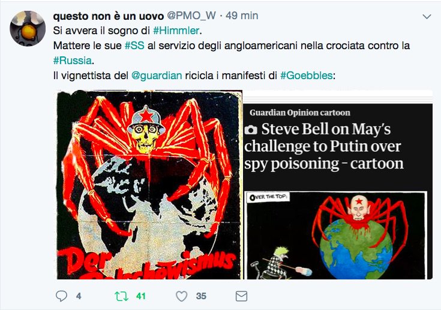Like the tweet with heart icon
Viewport: 441px width, 310px height.
(x=181, y=296)
